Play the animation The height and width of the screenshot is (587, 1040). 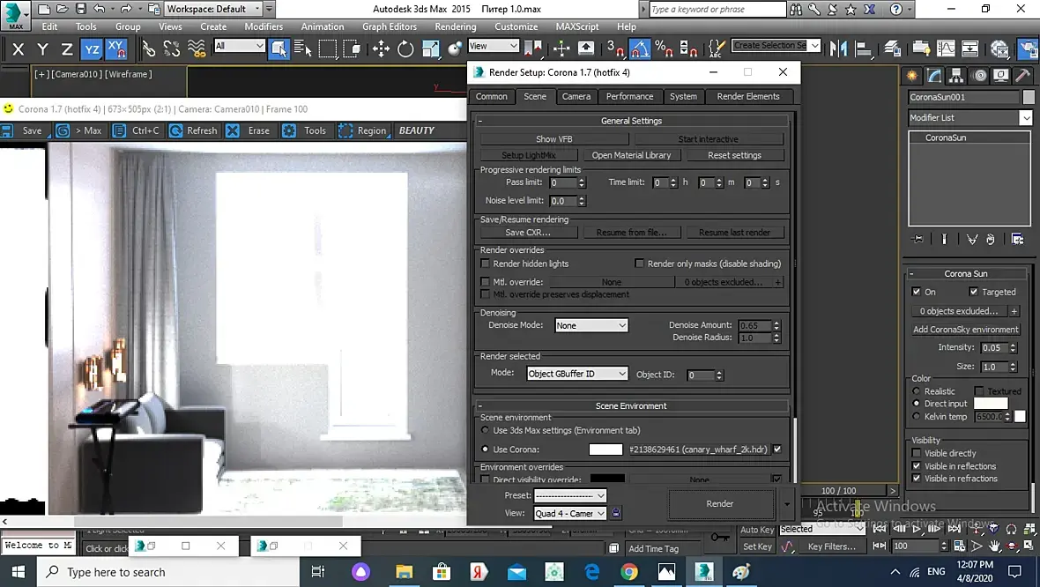(x=917, y=529)
